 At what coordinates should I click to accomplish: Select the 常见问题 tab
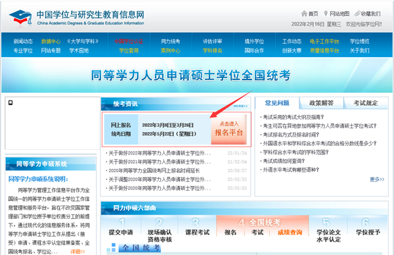pyautogui.click(x=277, y=103)
